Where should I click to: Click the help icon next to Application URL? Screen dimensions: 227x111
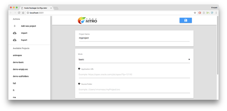(79, 69)
